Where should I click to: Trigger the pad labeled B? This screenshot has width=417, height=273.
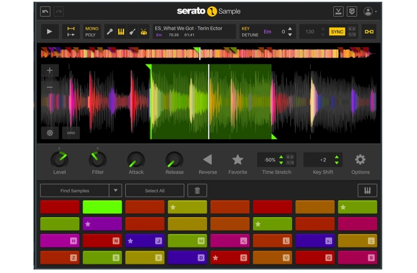tap(357, 257)
